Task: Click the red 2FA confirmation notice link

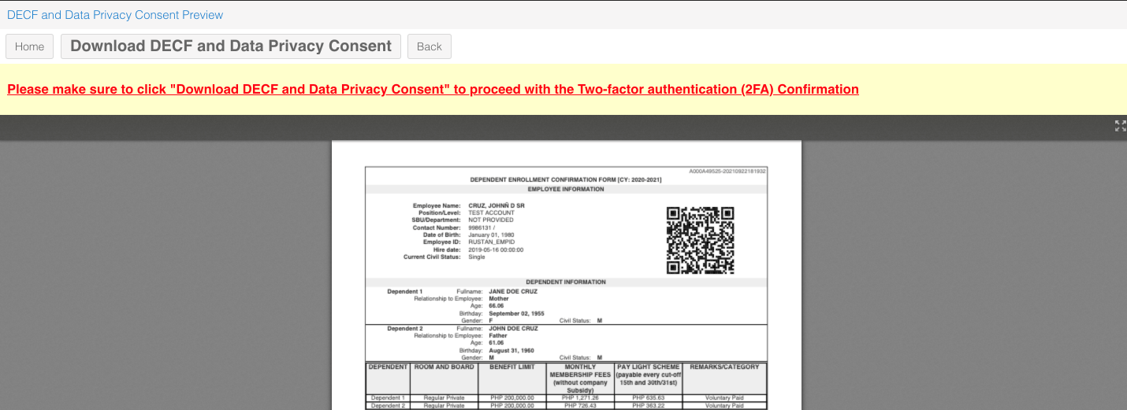Action: (433, 90)
